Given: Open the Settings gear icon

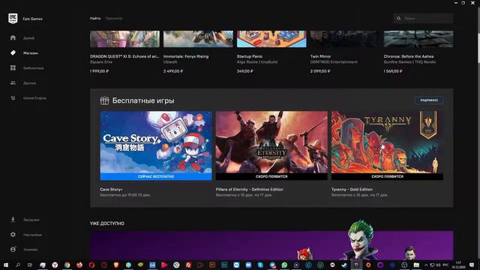Looking at the screenshot, I should point(13,235).
